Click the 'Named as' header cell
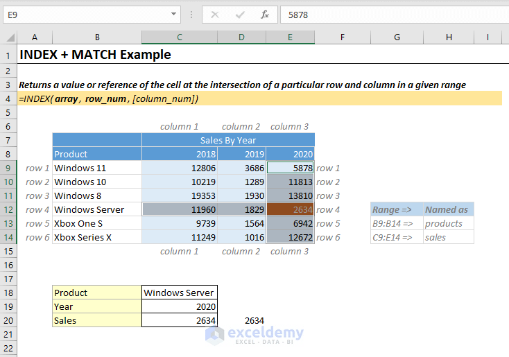The height and width of the screenshot is (357, 509). tap(449, 209)
